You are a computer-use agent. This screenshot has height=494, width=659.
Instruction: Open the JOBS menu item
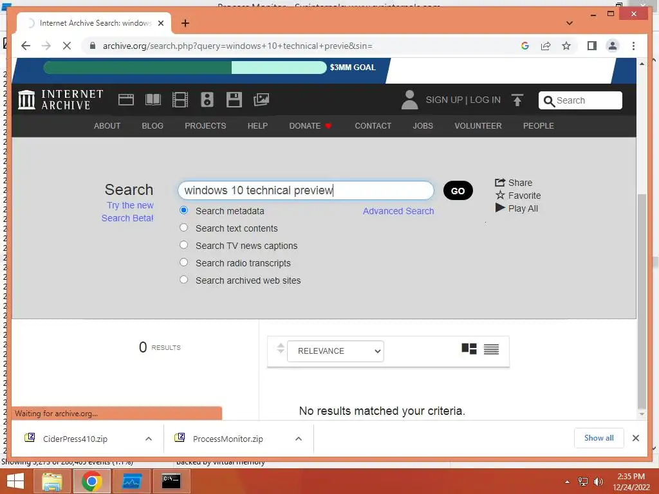(423, 125)
